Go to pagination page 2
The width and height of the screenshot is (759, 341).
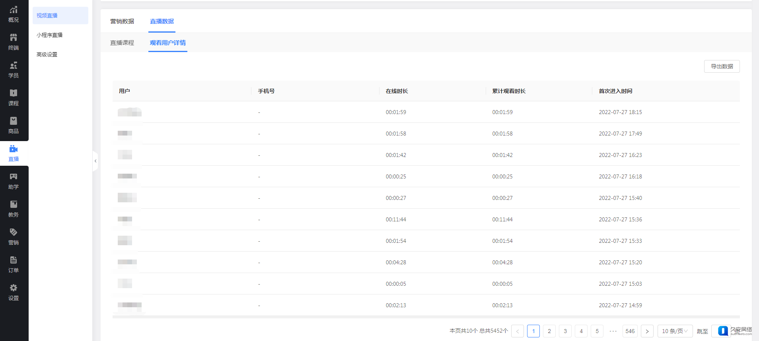(549, 331)
